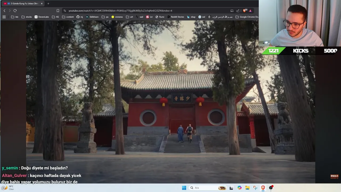Click the share page icon
The image size is (341, 192).
(238, 11)
